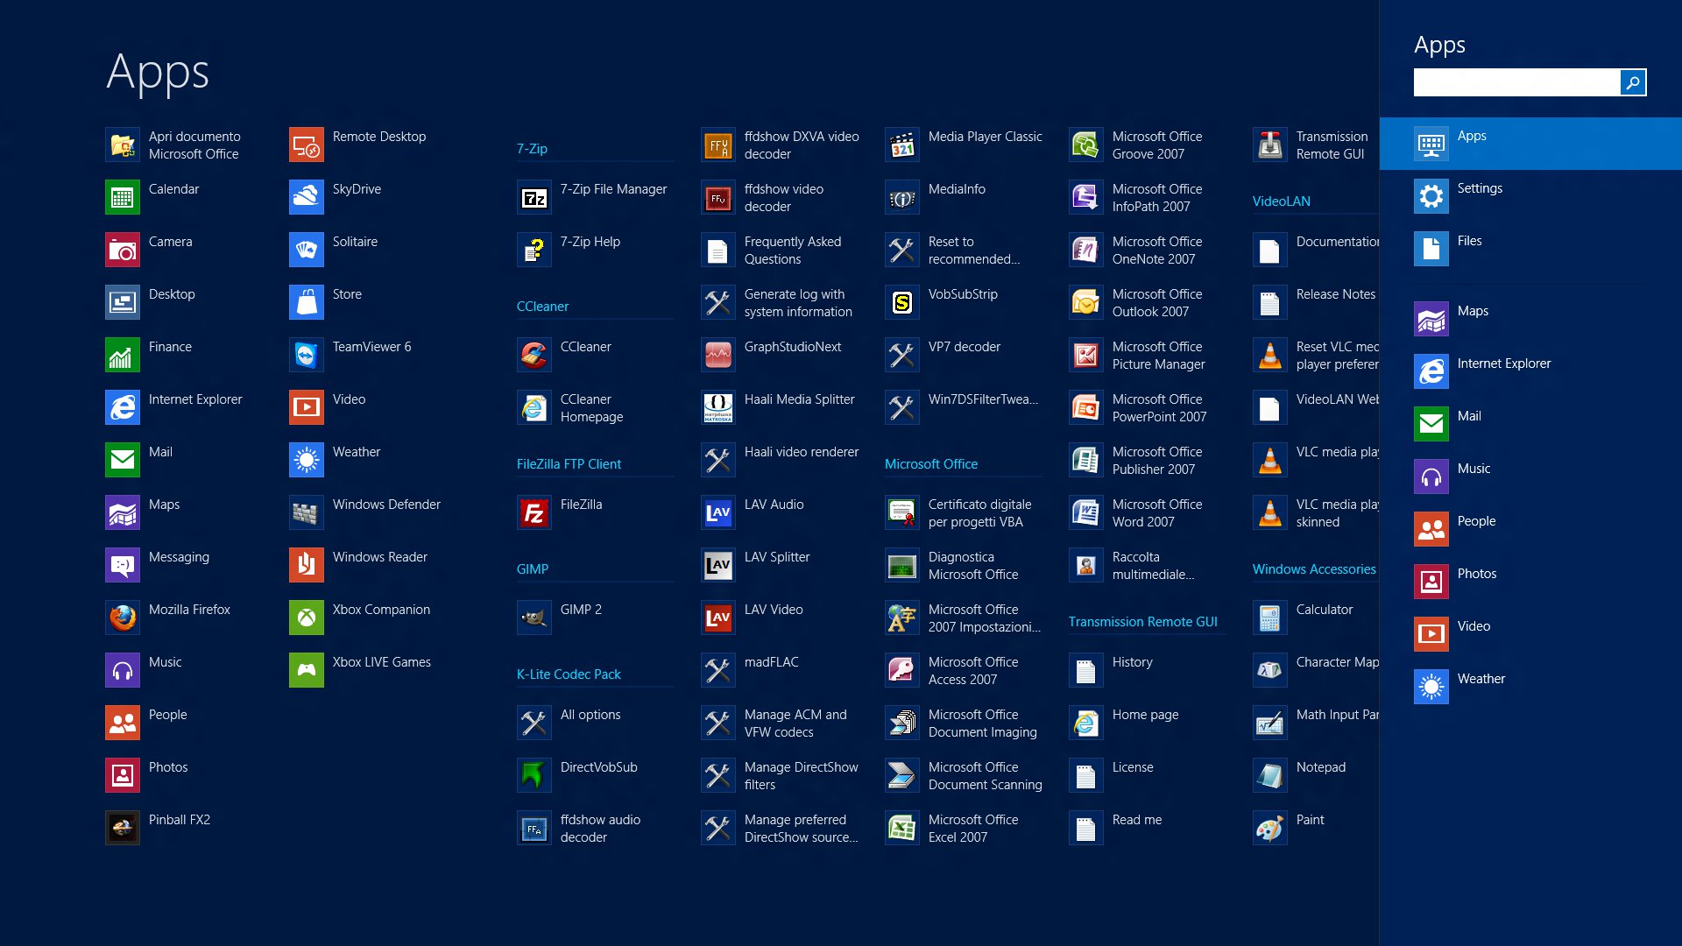This screenshot has width=1682, height=946.
Task: Launch the CCleaner app icon
Action: click(x=534, y=355)
